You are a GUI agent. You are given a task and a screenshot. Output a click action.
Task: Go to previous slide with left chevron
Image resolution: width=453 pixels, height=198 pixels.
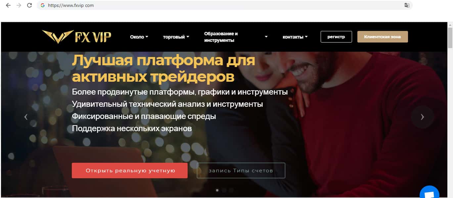click(26, 117)
